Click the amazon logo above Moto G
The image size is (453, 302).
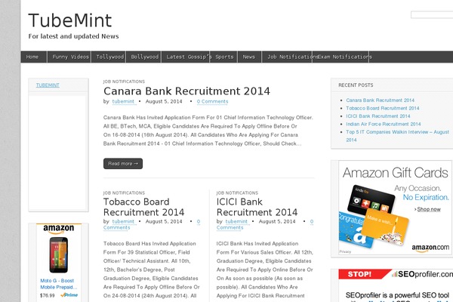pyautogui.click(x=59, y=229)
